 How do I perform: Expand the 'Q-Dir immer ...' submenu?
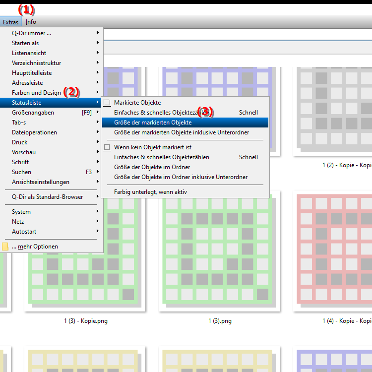52,33
